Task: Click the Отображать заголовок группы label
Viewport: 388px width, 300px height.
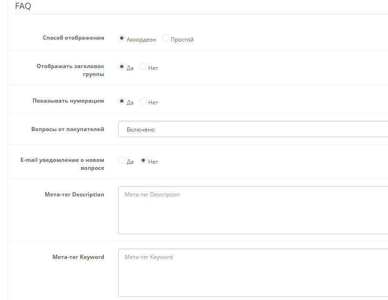Action: click(70, 70)
